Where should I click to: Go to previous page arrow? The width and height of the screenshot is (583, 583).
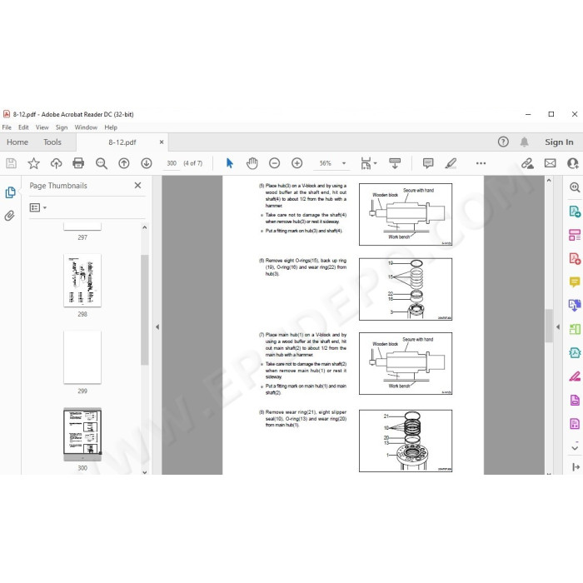[124, 163]
